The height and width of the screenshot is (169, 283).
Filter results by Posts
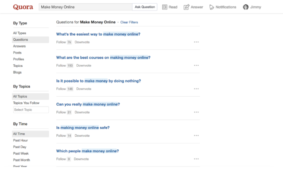tap(17, 53)
